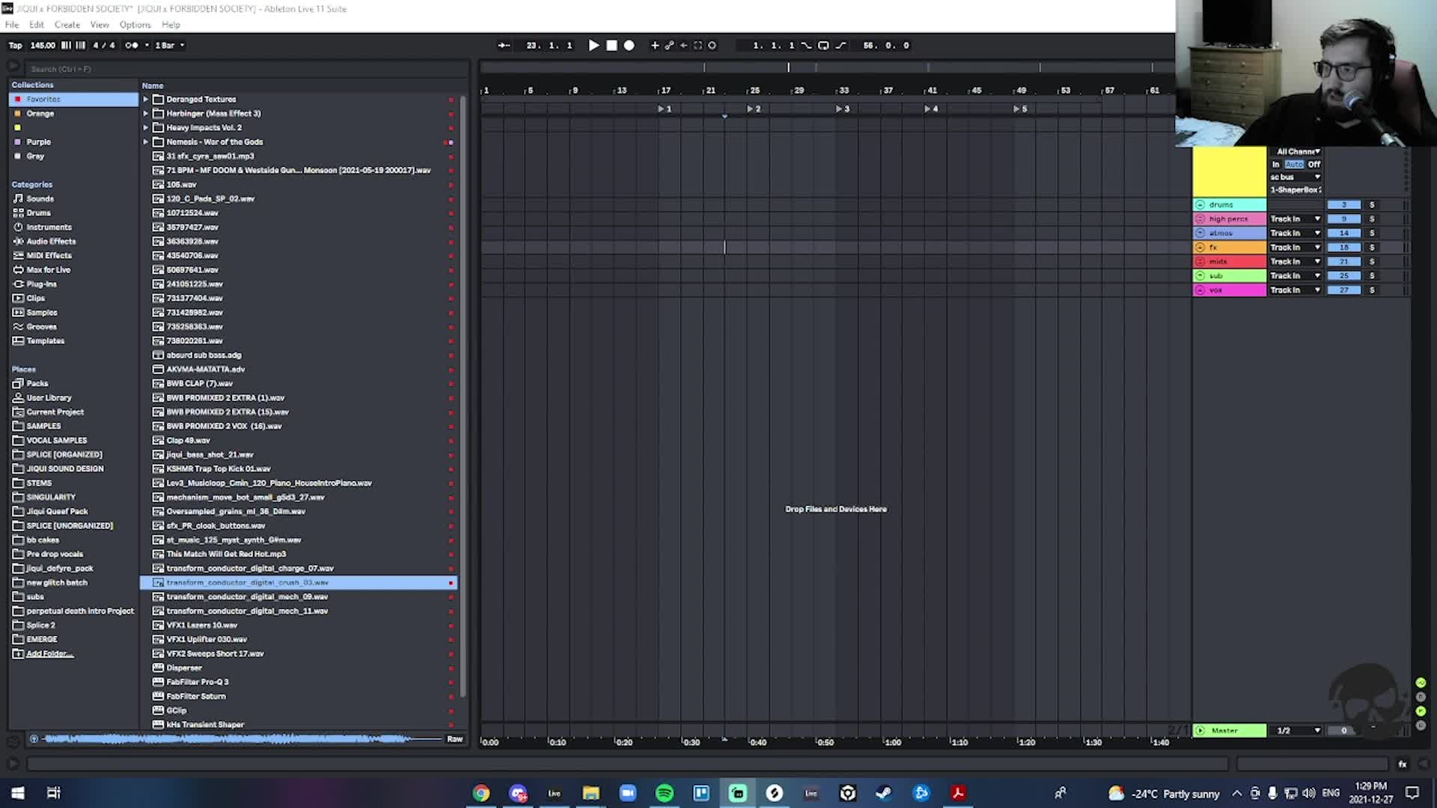Image resolution: width=1437 pixels, height=808 pixels.
Task: Open the Edit menu
Action: pos(37,25)
